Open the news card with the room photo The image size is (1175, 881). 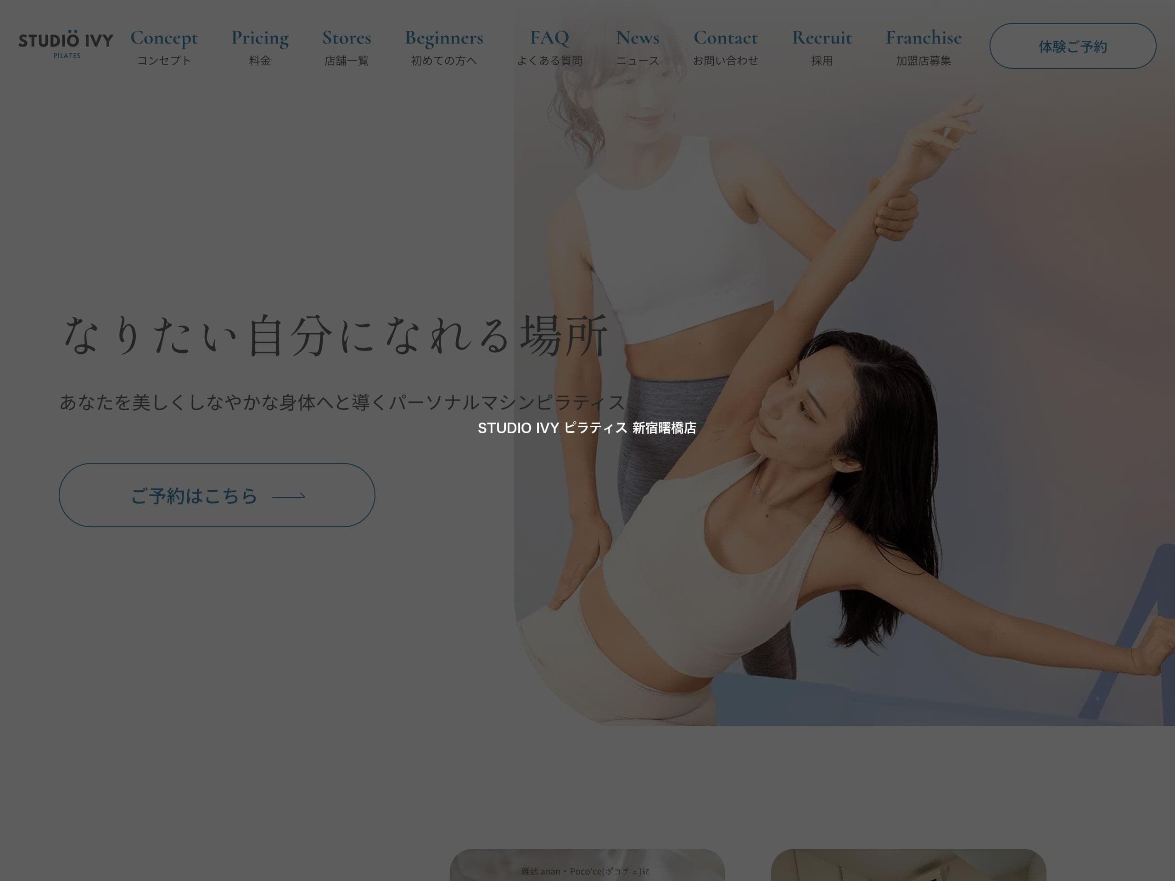tap(908, 865)
